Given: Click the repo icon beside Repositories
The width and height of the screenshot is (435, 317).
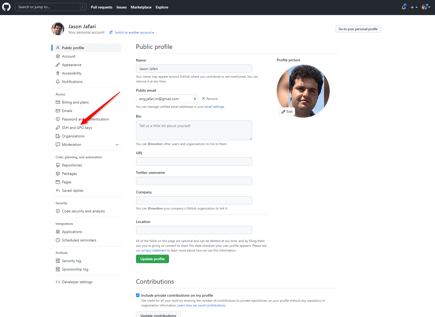Looking at the screenshot, I should click(58, 165).
